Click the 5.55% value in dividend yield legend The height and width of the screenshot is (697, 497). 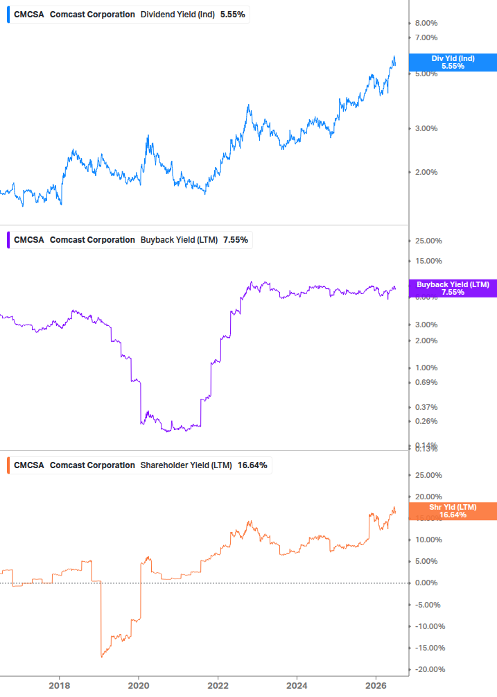pyautogui.click(x=233, y=15)
